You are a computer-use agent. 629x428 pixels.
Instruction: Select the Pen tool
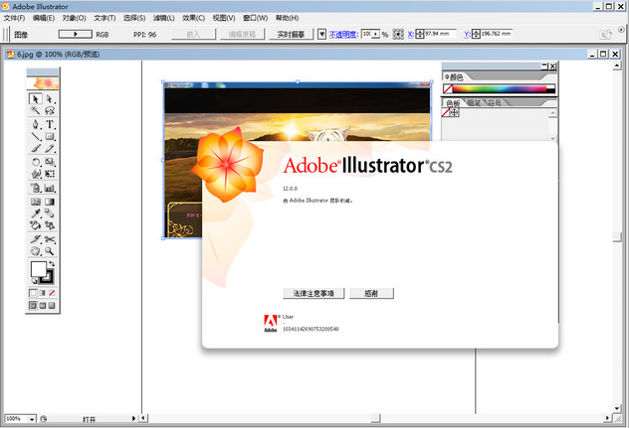pyautogui.click(x=35, y=124)
